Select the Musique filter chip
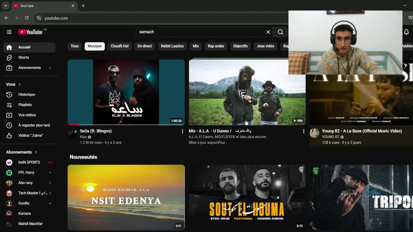Image resolution: width=413 pixels, height=232 pixels. 95,46
